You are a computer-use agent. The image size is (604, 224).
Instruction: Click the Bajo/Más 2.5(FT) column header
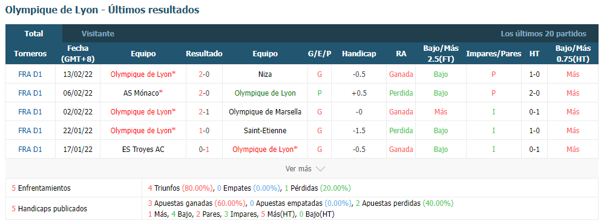tap(441, 54)
